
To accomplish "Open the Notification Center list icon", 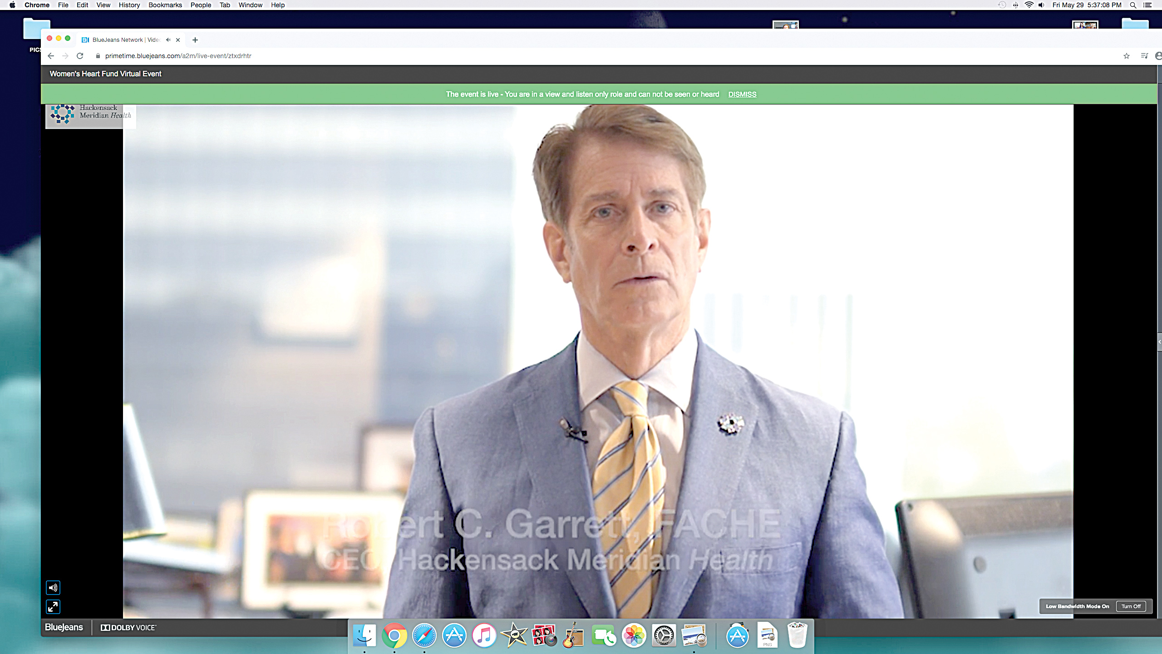I will coord(1147,5).
